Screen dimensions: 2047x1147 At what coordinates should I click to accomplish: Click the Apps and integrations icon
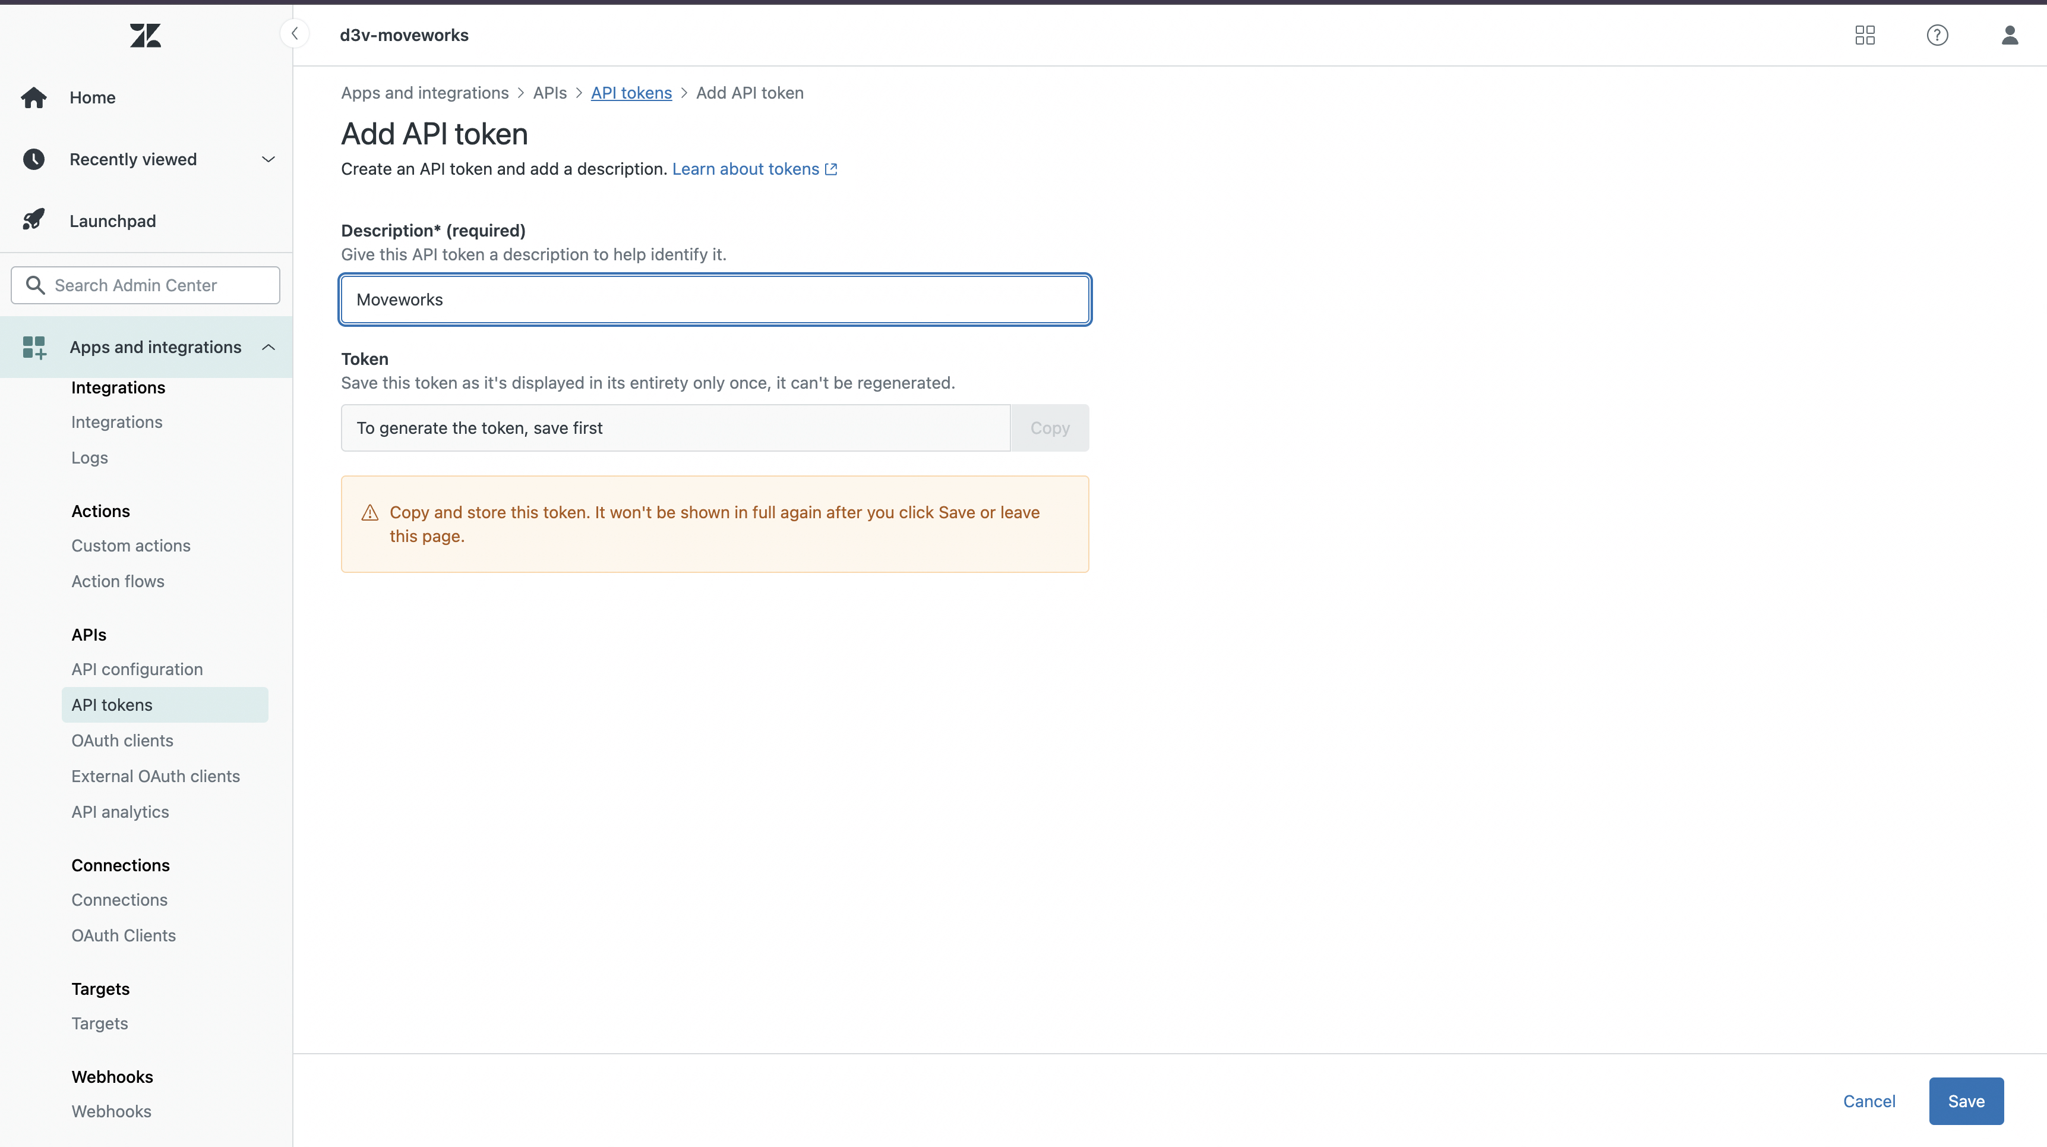point(33,346)
